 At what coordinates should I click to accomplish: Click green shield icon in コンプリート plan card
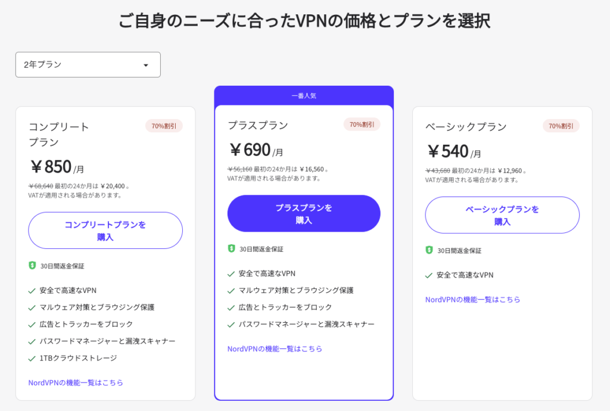point(32,265)
